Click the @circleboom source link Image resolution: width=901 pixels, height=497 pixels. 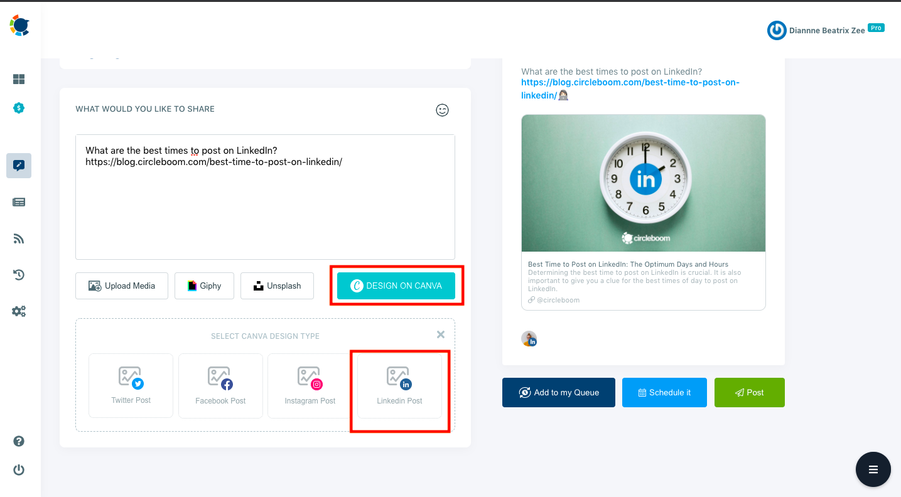pos(554,300)
